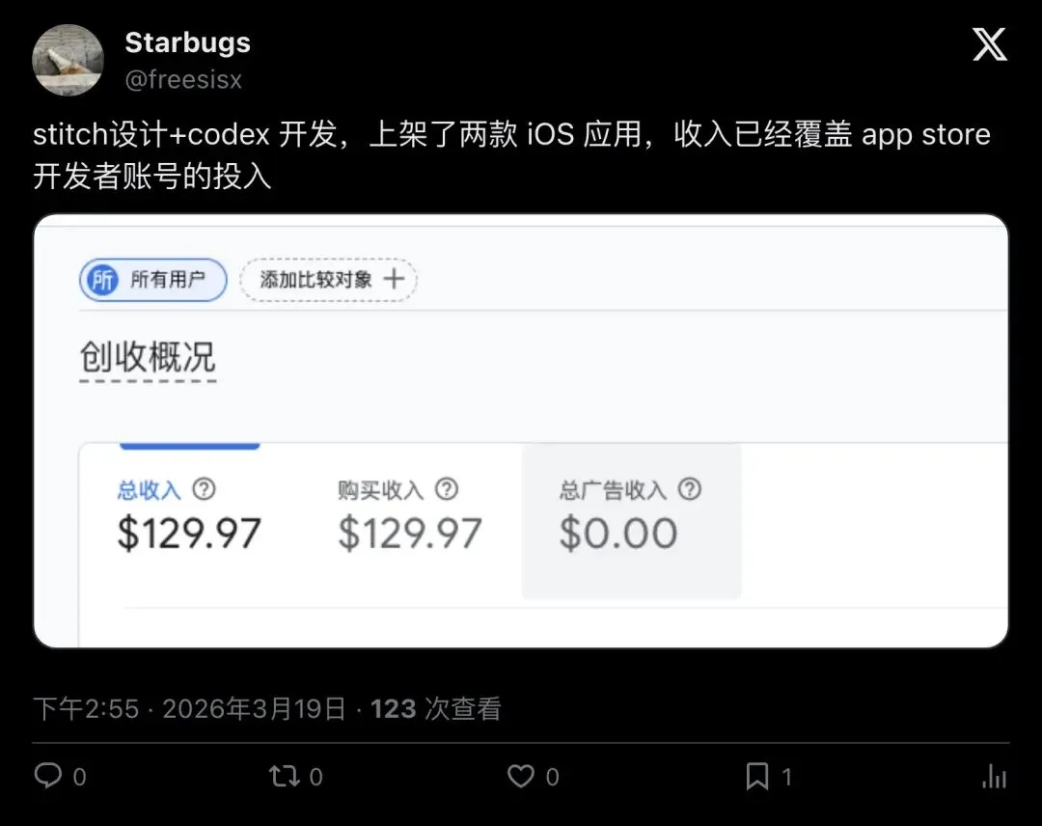Select the 所有用户 segment chip

(x=152, y=280)
